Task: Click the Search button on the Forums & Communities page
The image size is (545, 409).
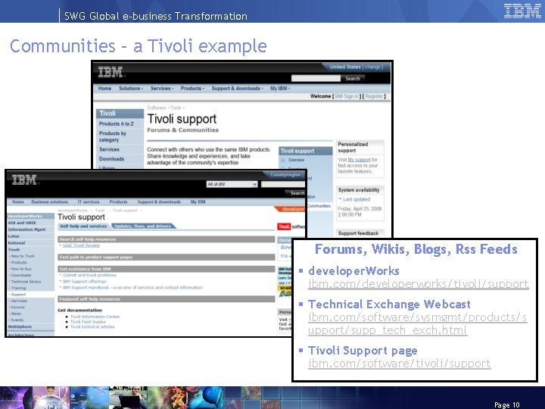Action: (x=353, y=79)
